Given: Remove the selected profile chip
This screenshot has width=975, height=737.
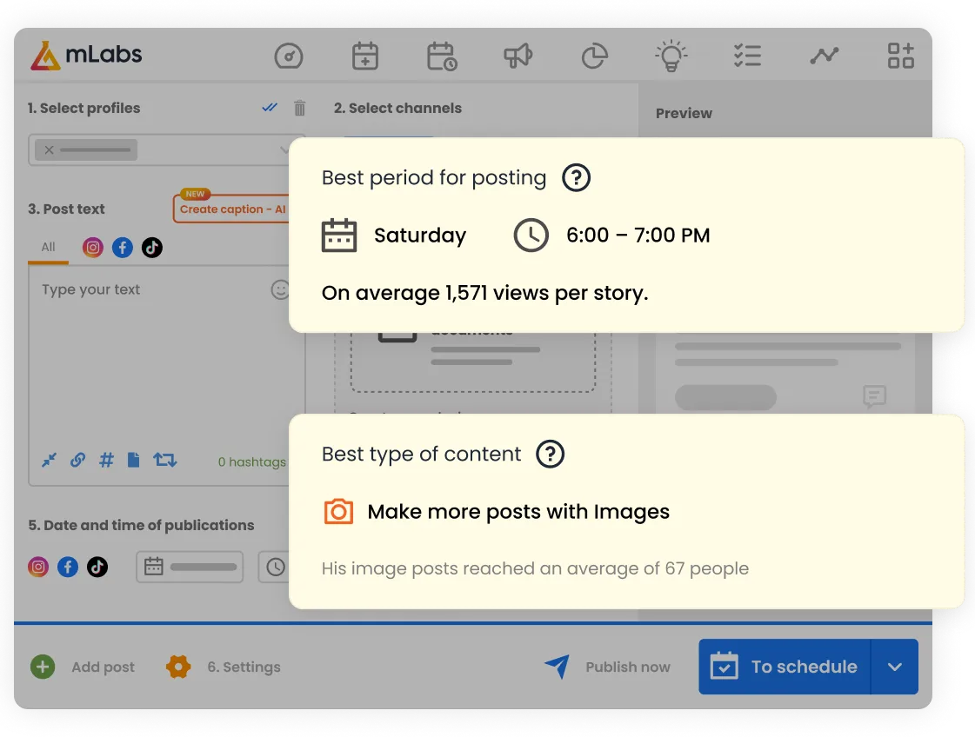Looking at the screenshot, I should pos(50,150).
